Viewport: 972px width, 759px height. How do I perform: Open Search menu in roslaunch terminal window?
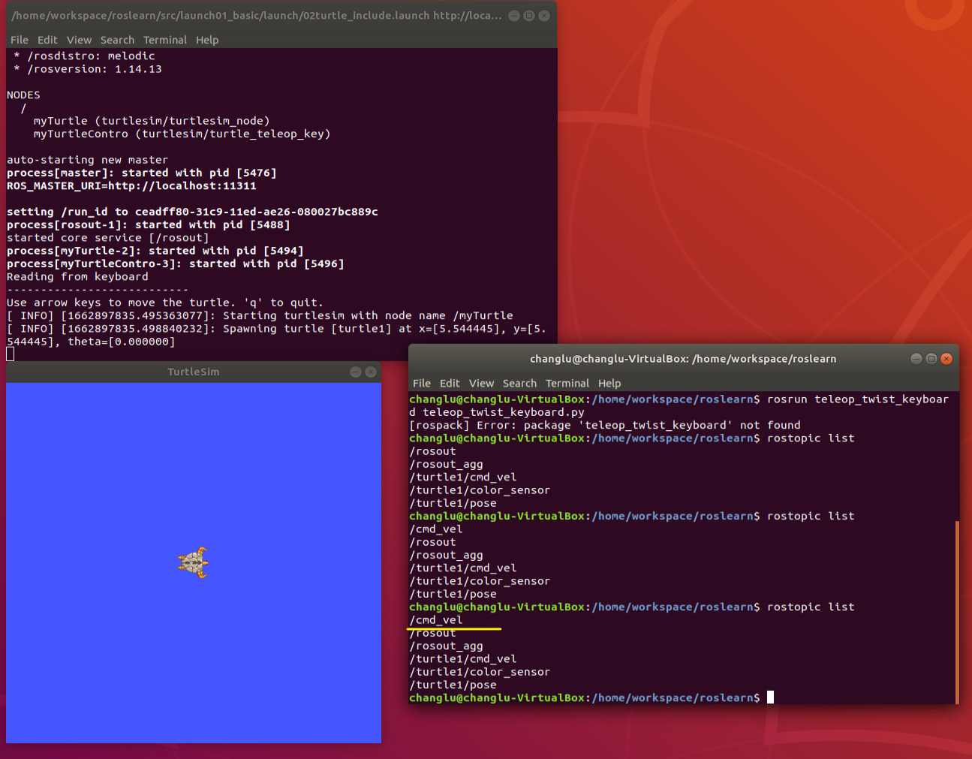117,40
